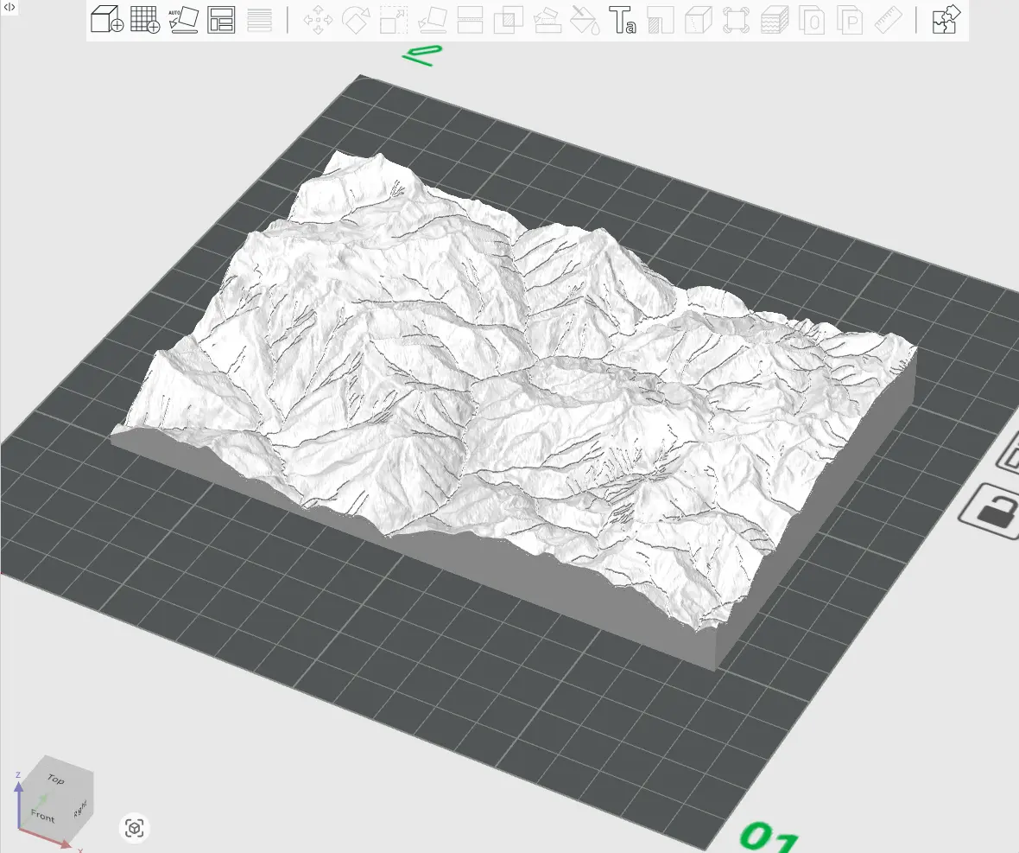
Task: Arrange all objects on the plate
Action: point(221,20)
